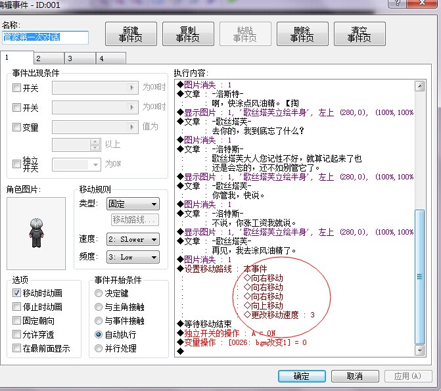Select the 并行处理 trigger radio button
The image size is (441, 391).
[x=99, y=348]
